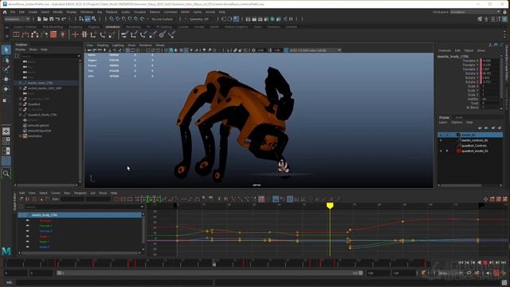Click Translate X value field in Channel Box
Viewport: 510px width, 287px height.
pyautogui.click(x=491, y=61)
